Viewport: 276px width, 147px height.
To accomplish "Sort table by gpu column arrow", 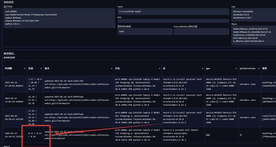I will coord(236,68).
